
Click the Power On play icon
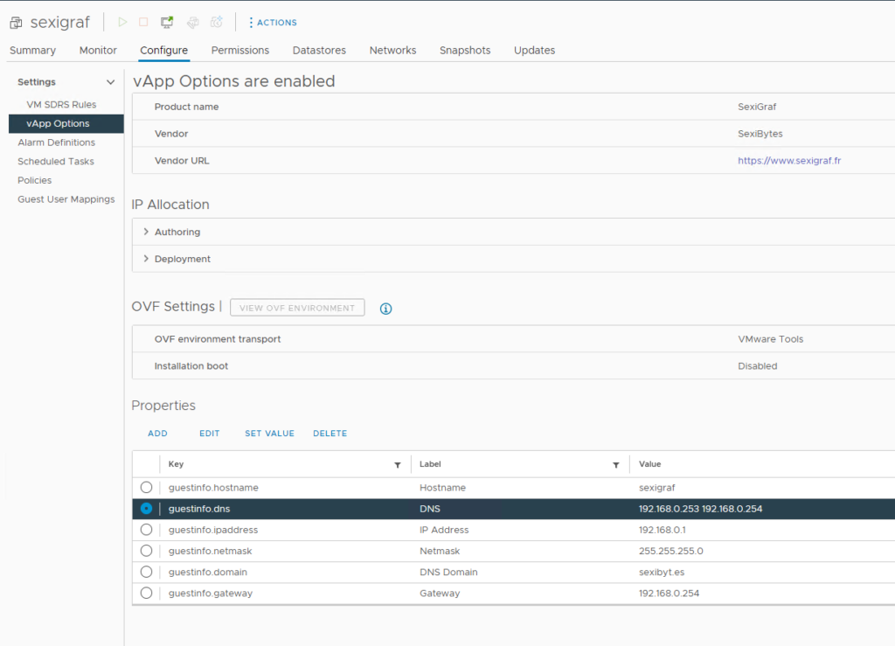click(x=122, y=22)
